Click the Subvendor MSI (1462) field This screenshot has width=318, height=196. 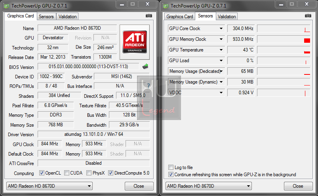pos(122,76)
